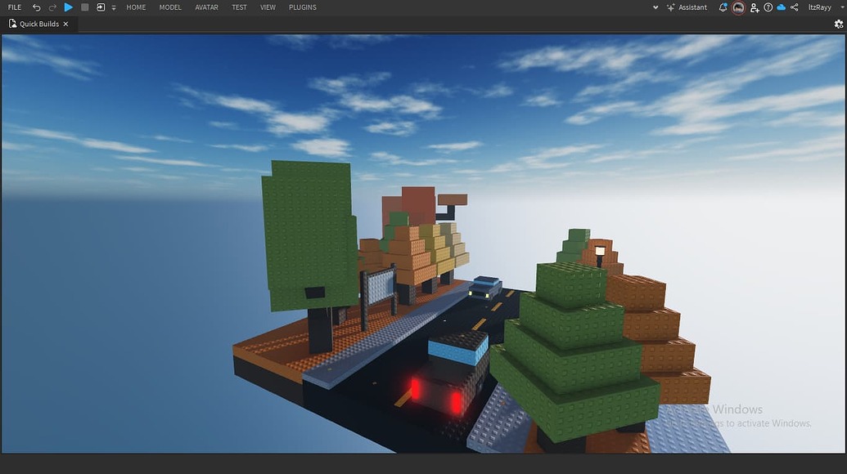Click the Assistant sparkle icon
The height and width of the screenshot is (474, 847).
click(671, 7)
